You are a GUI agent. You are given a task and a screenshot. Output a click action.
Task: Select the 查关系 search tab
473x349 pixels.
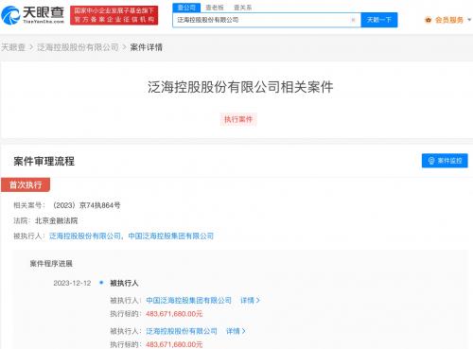coord(242,8)
